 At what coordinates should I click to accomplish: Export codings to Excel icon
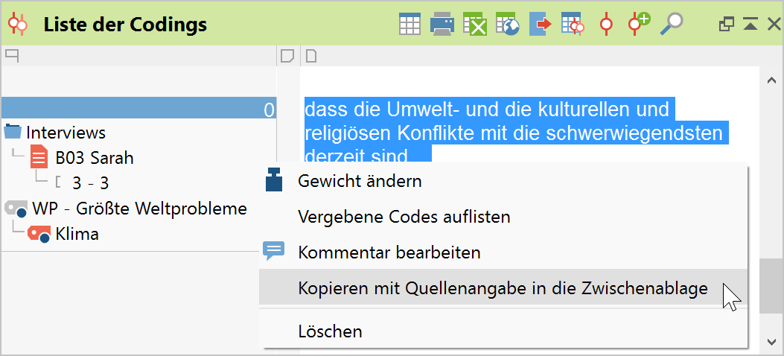pyautogui.click(x=474, y=24)
